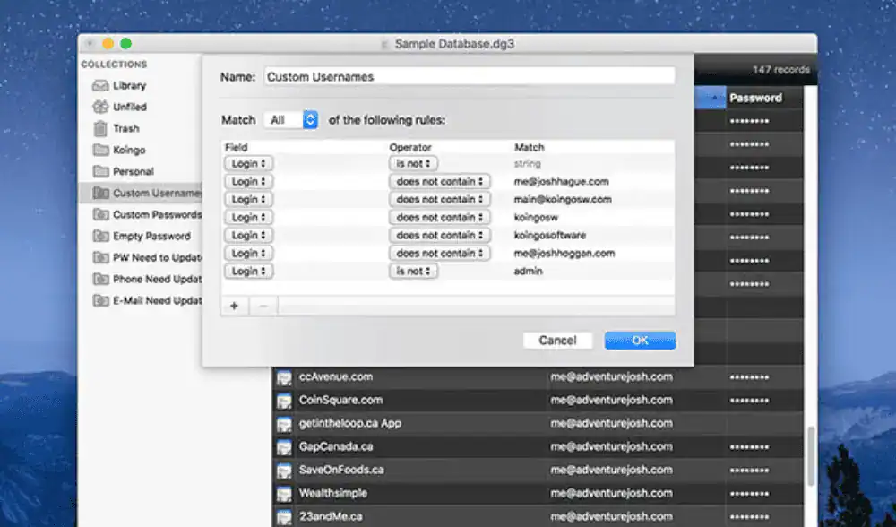This screenshot has height=527, width=896.
Task: Click the ccAvenue.com record icon
Action: pyautogui.click(x=285, y=378)
